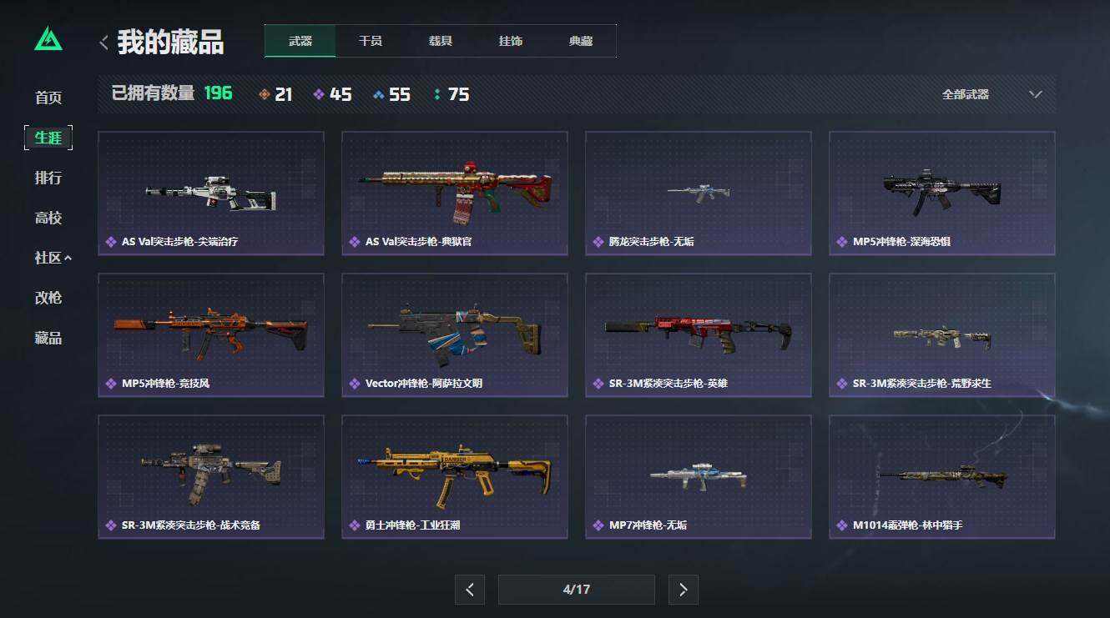
Task: Select the 勇士冲锋枪-工业狂潮 weapon card
Action: click(x=455, y=477)
